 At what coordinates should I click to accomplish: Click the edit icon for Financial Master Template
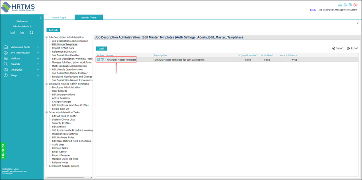point(99,60)
